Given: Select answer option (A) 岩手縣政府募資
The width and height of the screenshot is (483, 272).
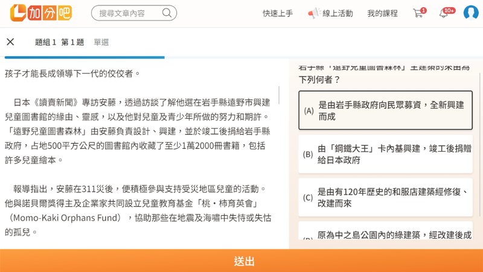Looking at the screenshot, I should click(385, 111).
